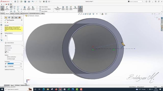163x91 pixels.
Task: Click the Quick Snaps tool
Action: [67, 8]
